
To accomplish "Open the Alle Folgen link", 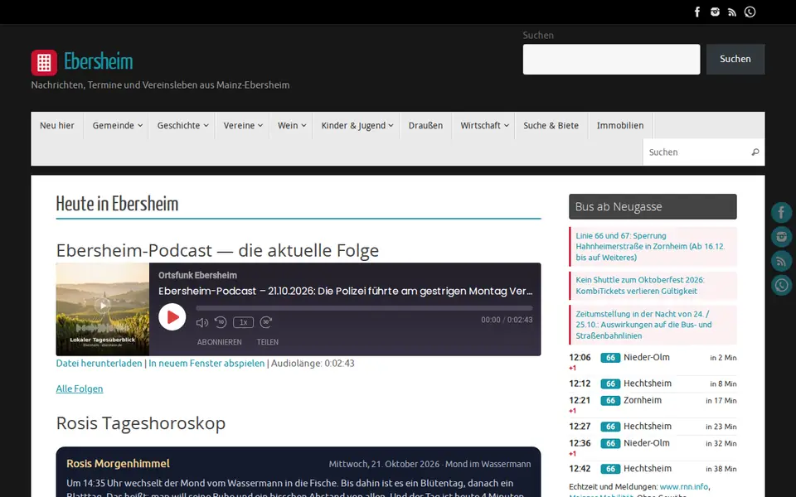I will coord(80,388).
